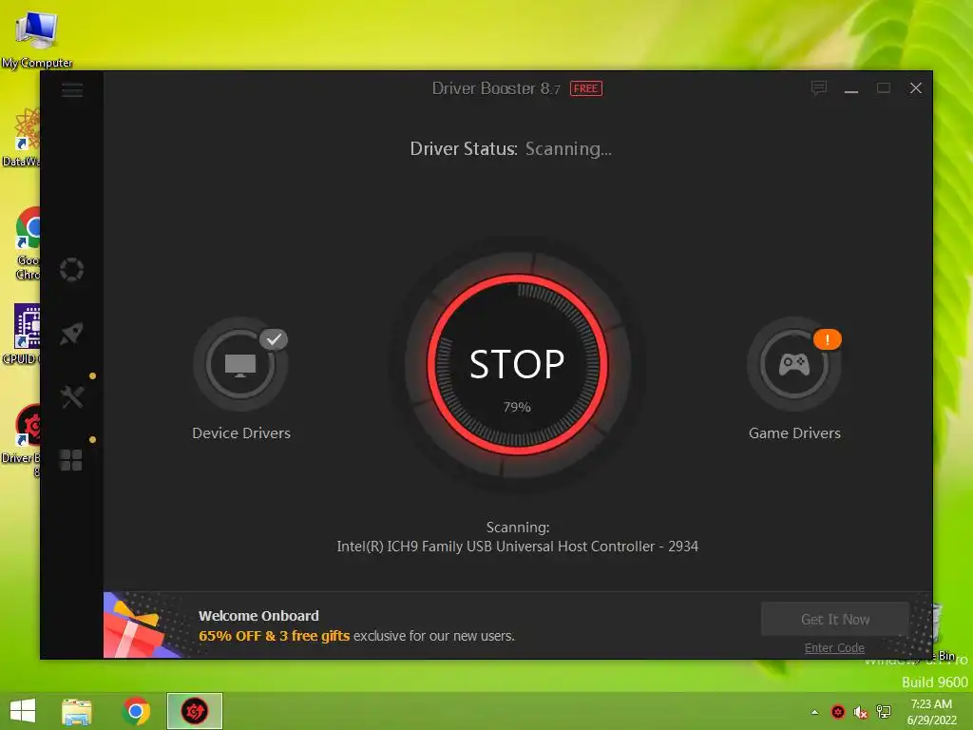Open the network tray icon
Screen dimensions: 973x730
884,712
